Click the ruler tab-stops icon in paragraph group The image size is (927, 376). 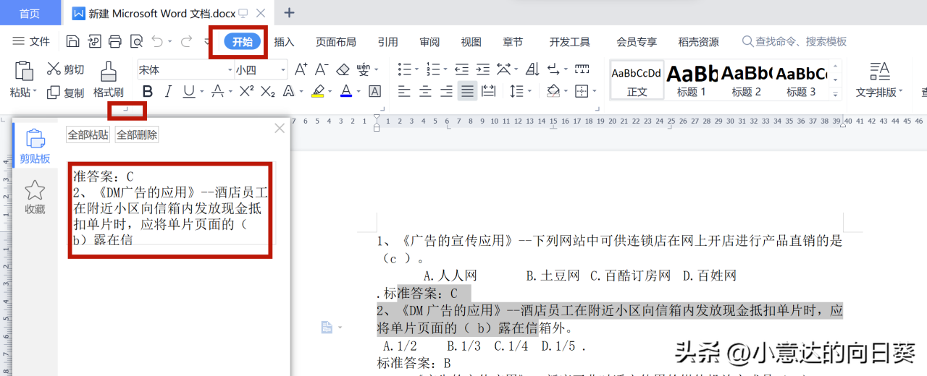click(x=582, y=69)
